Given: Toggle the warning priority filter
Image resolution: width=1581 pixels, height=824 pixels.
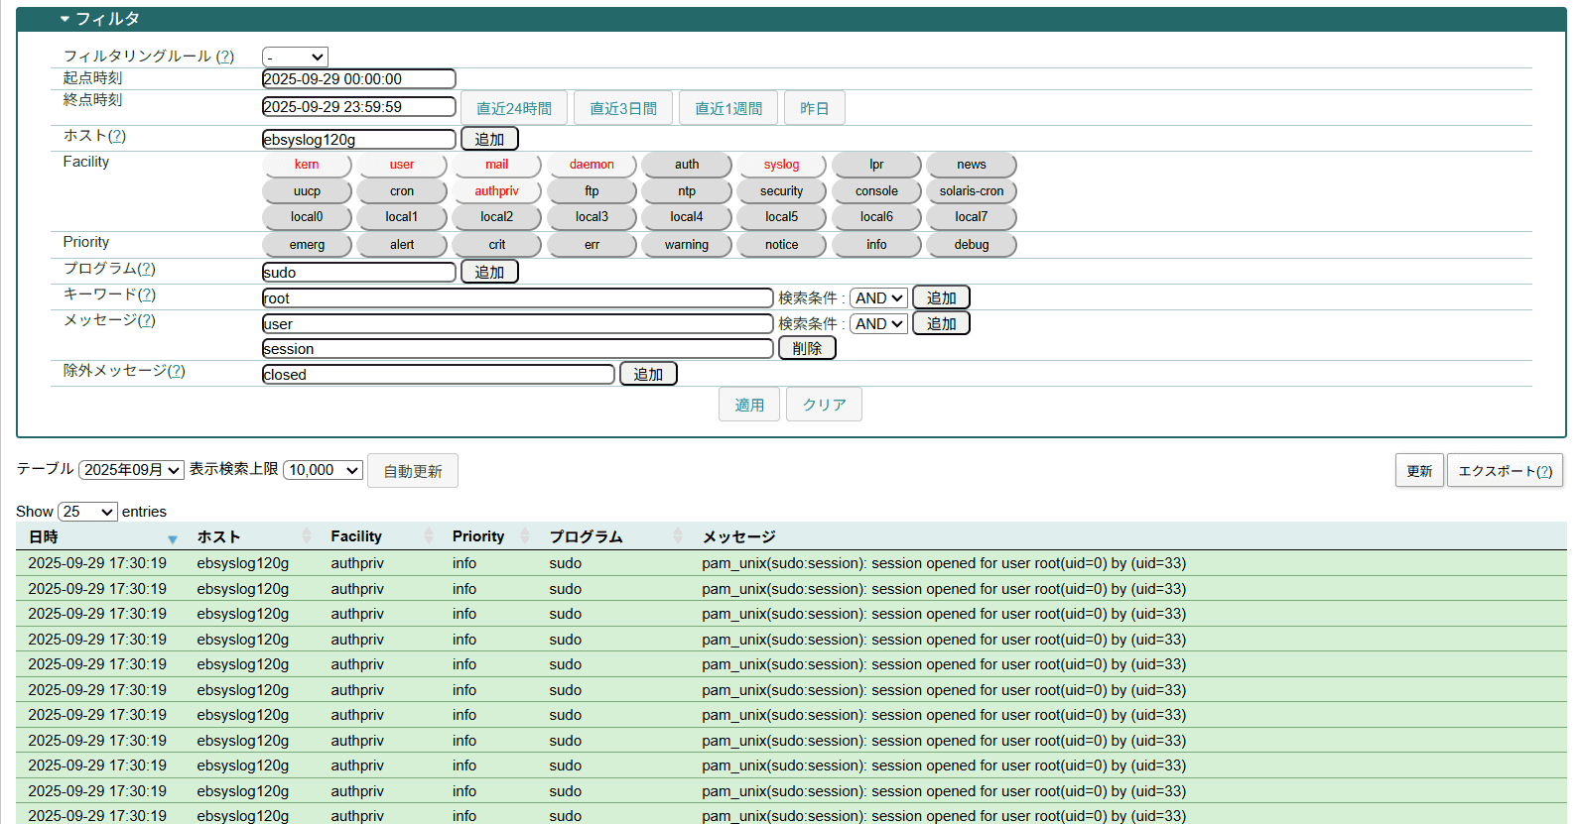Looking at the screenshot, I should click(686, 245).
